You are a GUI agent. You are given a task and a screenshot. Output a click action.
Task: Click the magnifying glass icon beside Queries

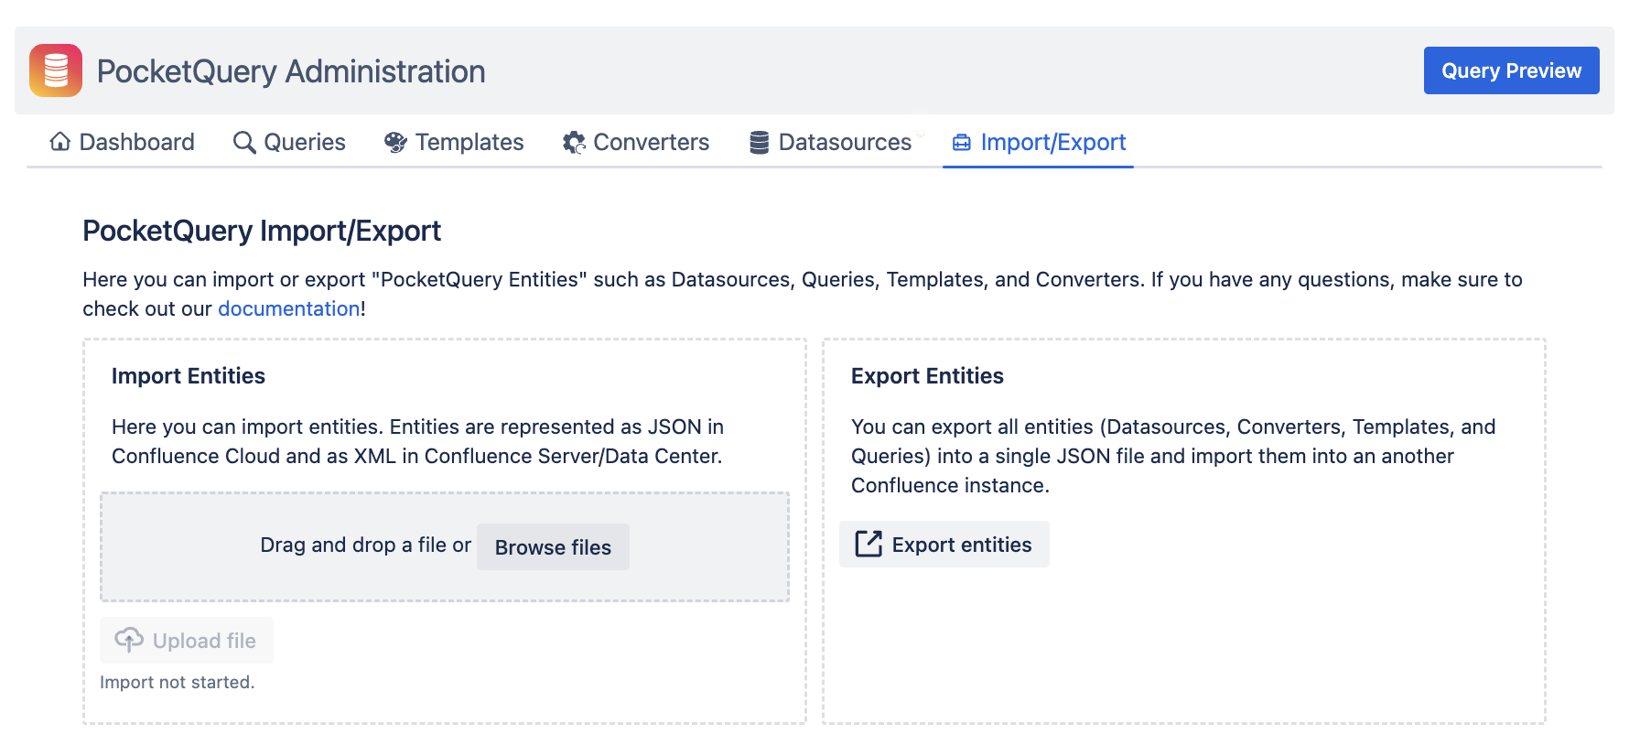244,143
